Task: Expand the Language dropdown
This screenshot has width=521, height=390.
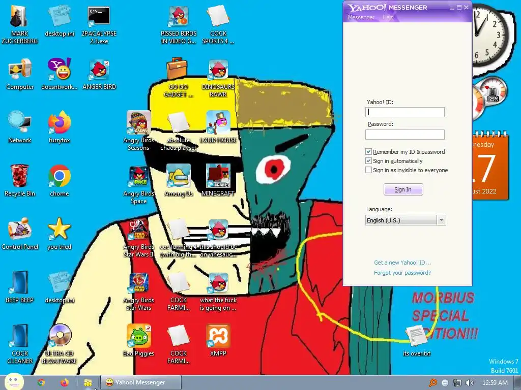Action: point(441,220)
